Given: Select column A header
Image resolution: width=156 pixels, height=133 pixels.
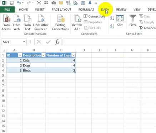Looking at the screenshot, I should (x=14, y=50).
